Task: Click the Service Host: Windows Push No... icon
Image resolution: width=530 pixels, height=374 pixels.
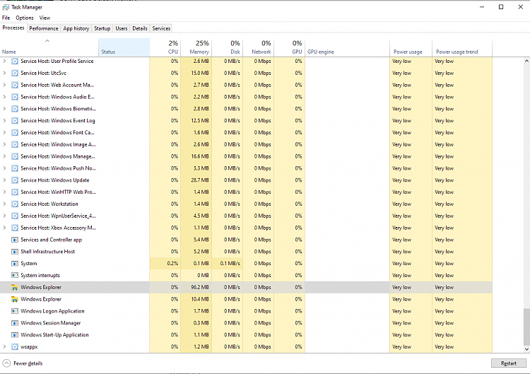Action: pos(15,168)
